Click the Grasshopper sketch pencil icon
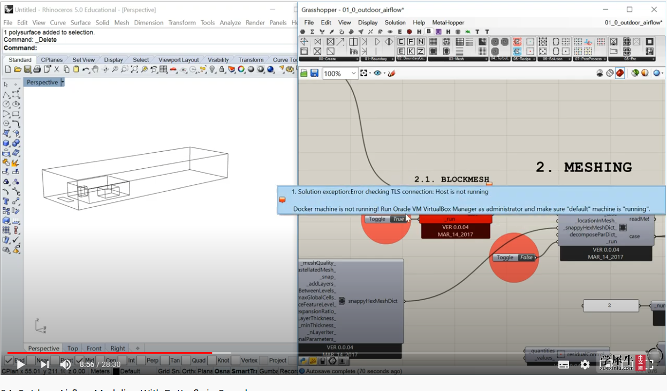The image size is (667, 391). 391,73
